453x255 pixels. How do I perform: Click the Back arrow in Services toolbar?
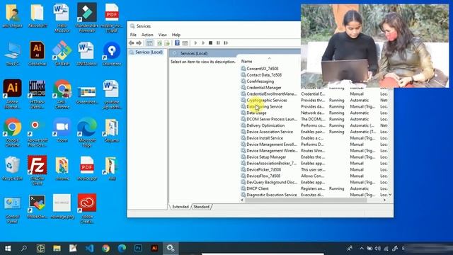(132, 43)
